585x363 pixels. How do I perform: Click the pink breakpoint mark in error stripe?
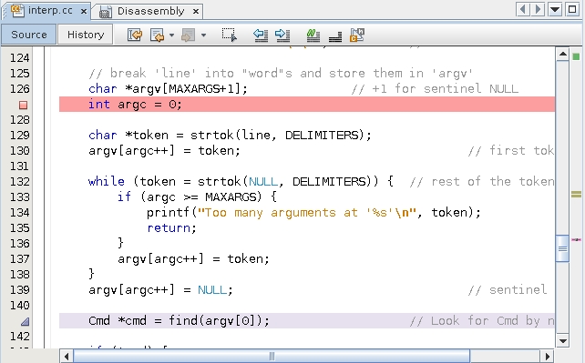[x=576, y=240]
